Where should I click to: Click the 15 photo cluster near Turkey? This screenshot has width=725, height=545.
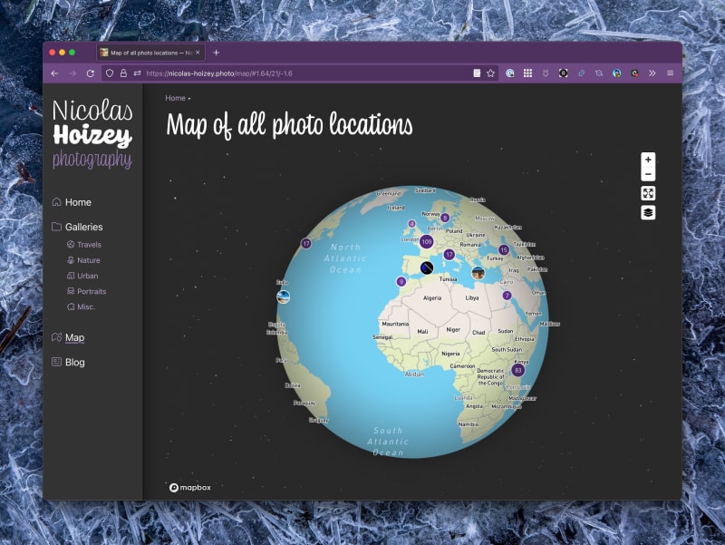(504, 250)
